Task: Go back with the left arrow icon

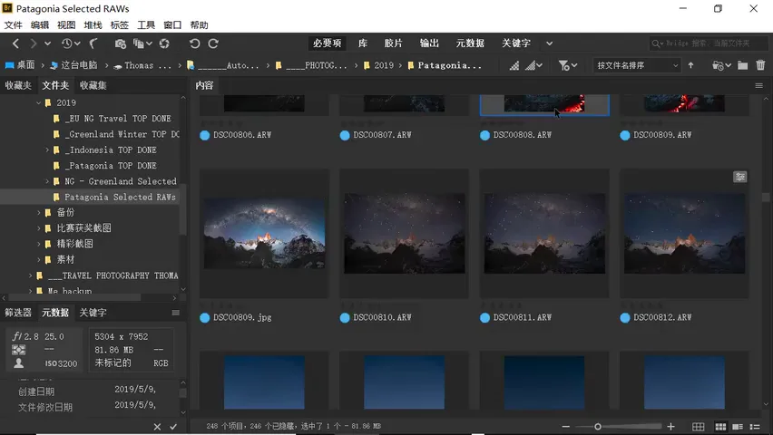Action: tap(15, 43)
